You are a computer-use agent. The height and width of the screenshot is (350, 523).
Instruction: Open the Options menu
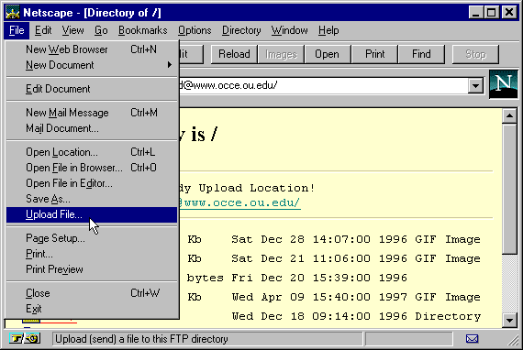coord(195,30)
